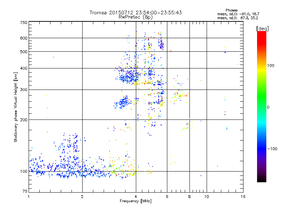Viewport: 286px width, 214px height.
Task: Click the colorbar tick label '0'
Action: pos(268,107)
